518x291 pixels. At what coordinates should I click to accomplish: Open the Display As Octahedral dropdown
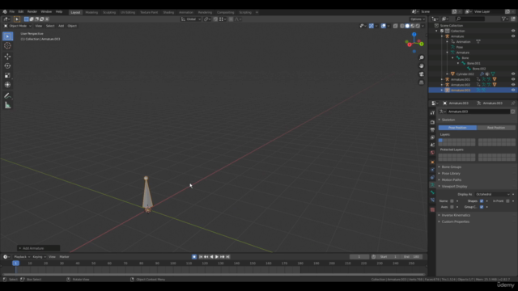click(492, 194)
